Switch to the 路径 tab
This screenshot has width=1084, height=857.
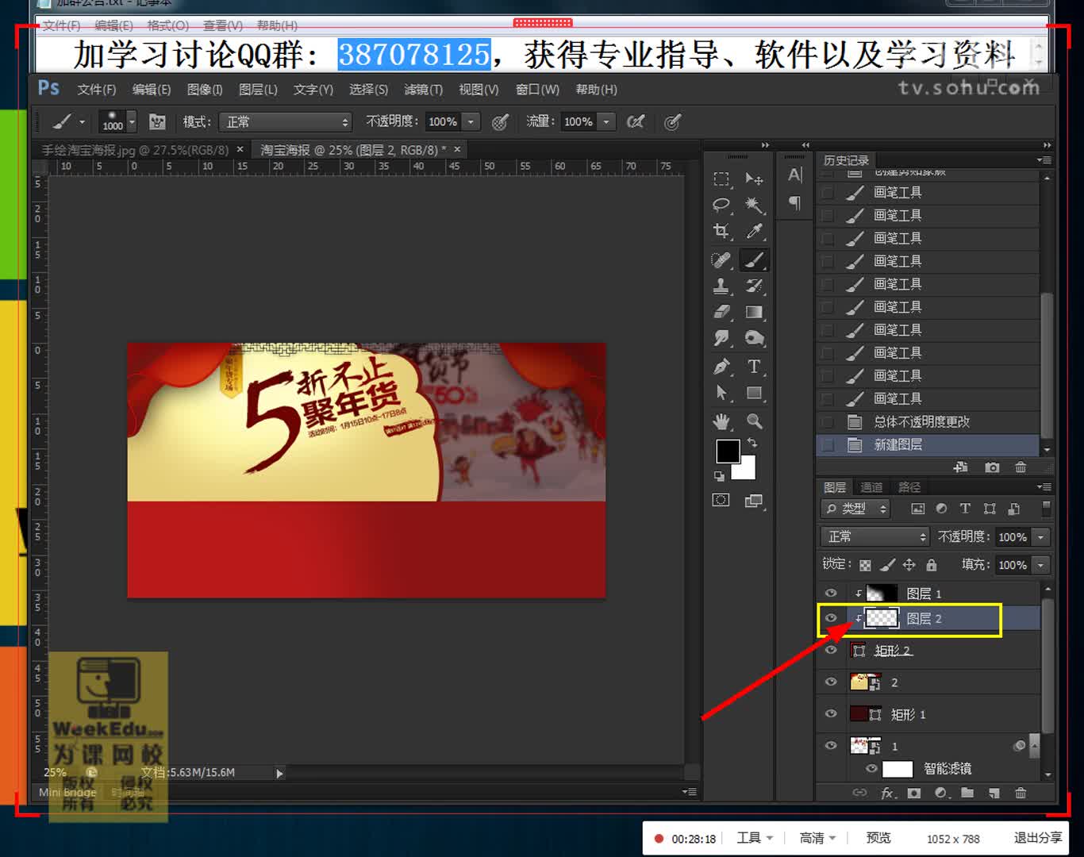(909, 487)
